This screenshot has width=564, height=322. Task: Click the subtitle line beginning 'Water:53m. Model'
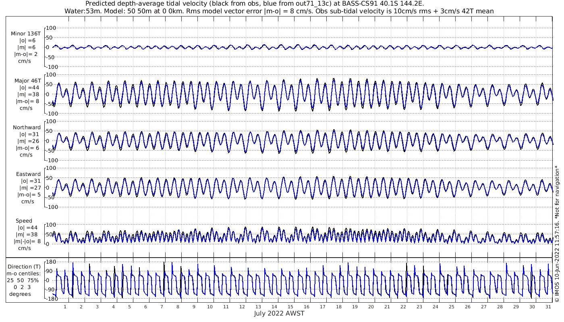pos(279,11)
